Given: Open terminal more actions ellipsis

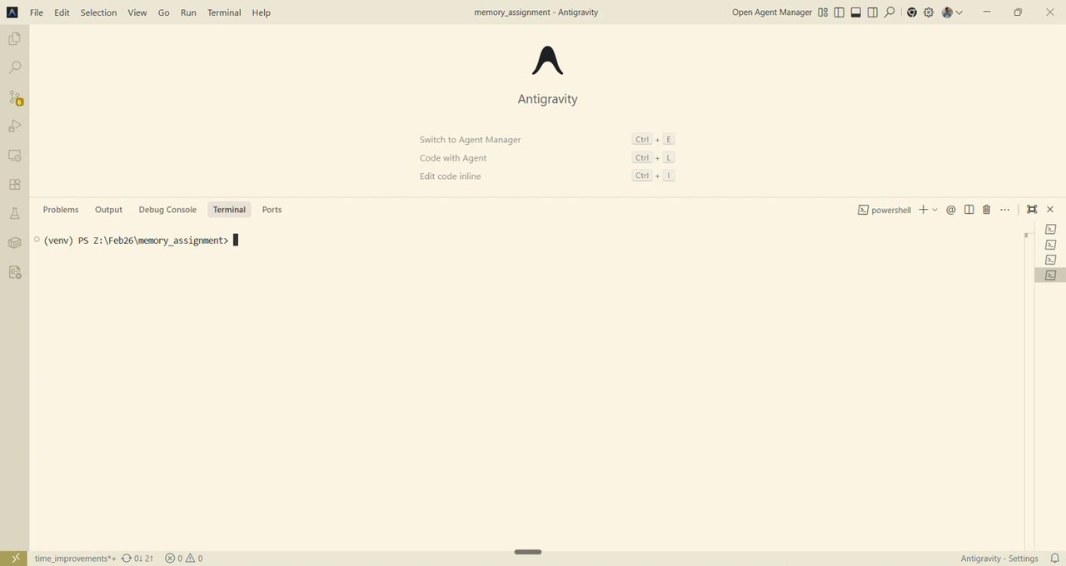Looking at the screenshot, I should click(x=1005, y=210).
